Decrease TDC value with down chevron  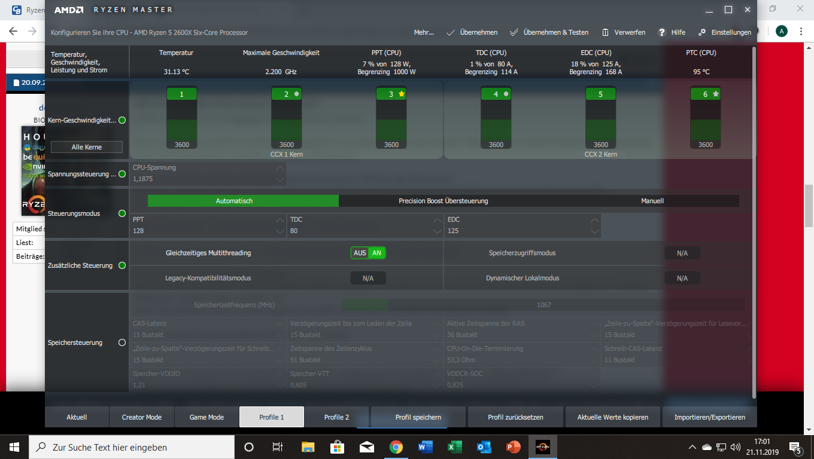pos(437,231)
